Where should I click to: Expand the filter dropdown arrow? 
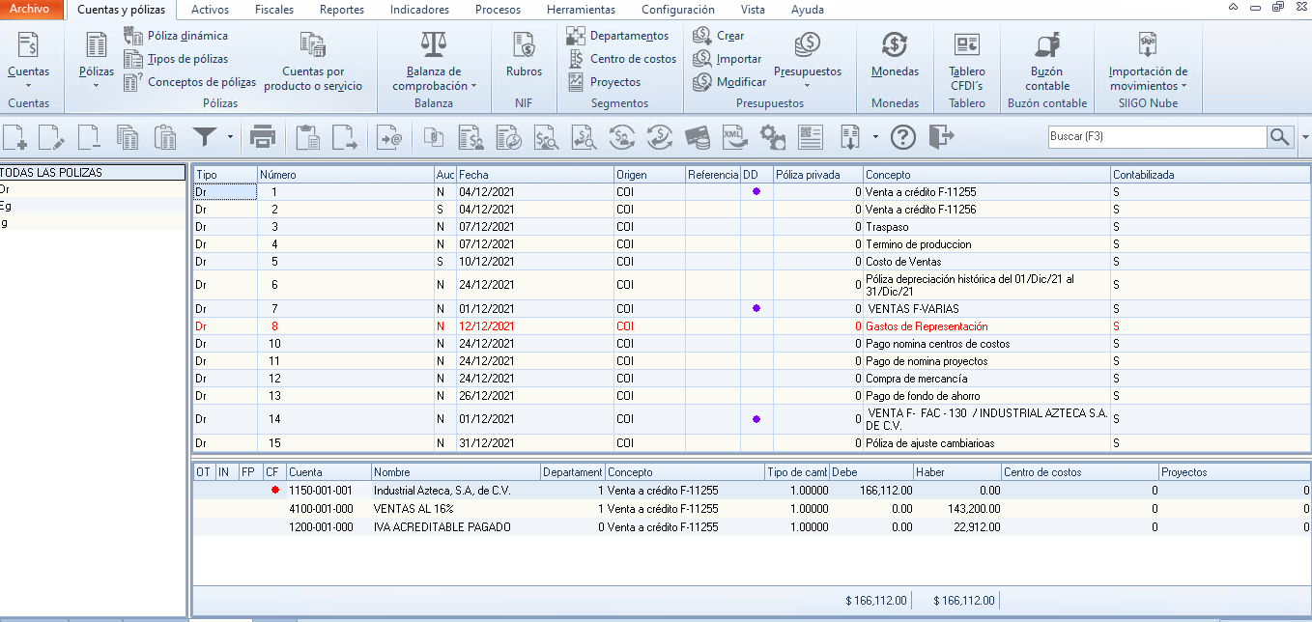pos(230,138)
